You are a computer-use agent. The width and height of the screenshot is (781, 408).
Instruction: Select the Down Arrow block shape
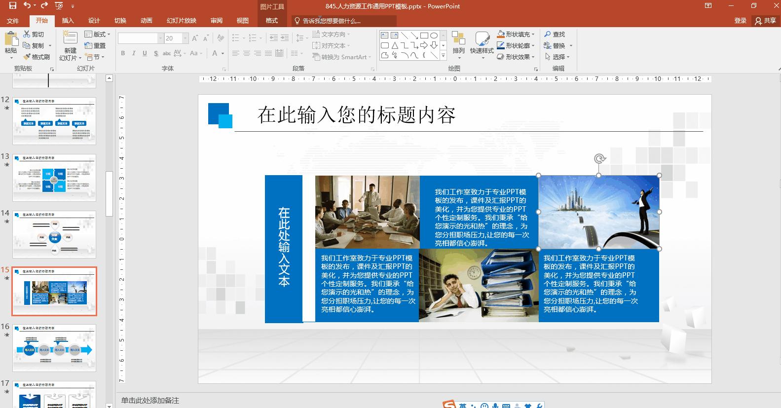[434, 45]
